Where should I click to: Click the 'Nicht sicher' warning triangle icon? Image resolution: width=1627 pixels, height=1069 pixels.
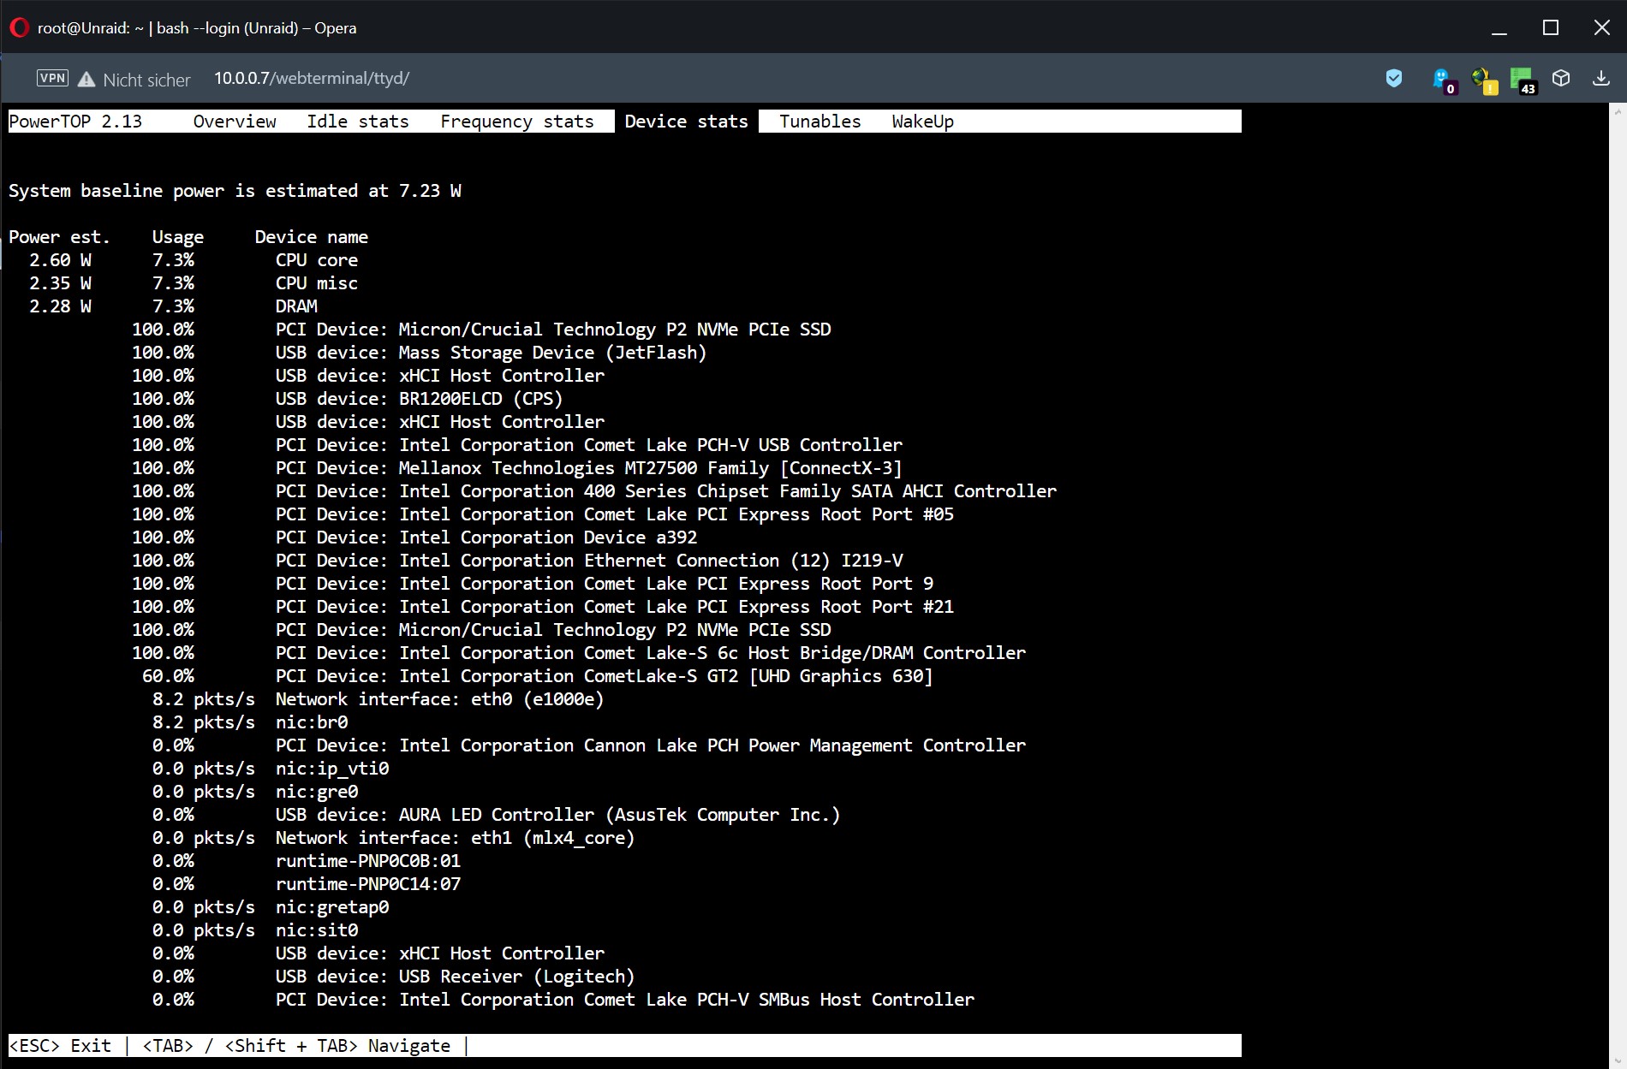tap(86, 79)
